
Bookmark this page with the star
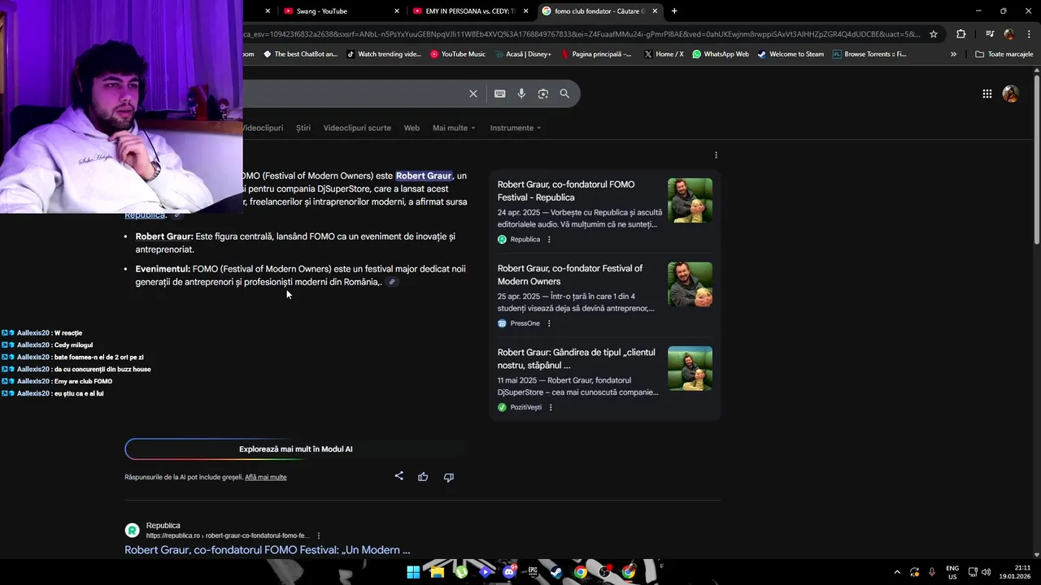click(x=934, y=34)
